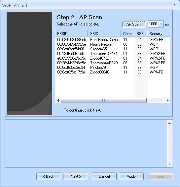Click the Chan column header
Viewport: 180px width, 187px height.
click(127, 34)
